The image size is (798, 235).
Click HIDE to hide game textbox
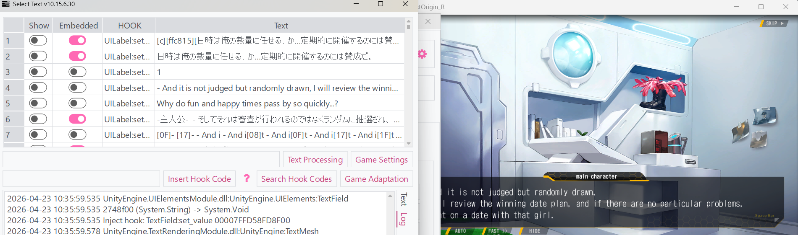point(534,231)
